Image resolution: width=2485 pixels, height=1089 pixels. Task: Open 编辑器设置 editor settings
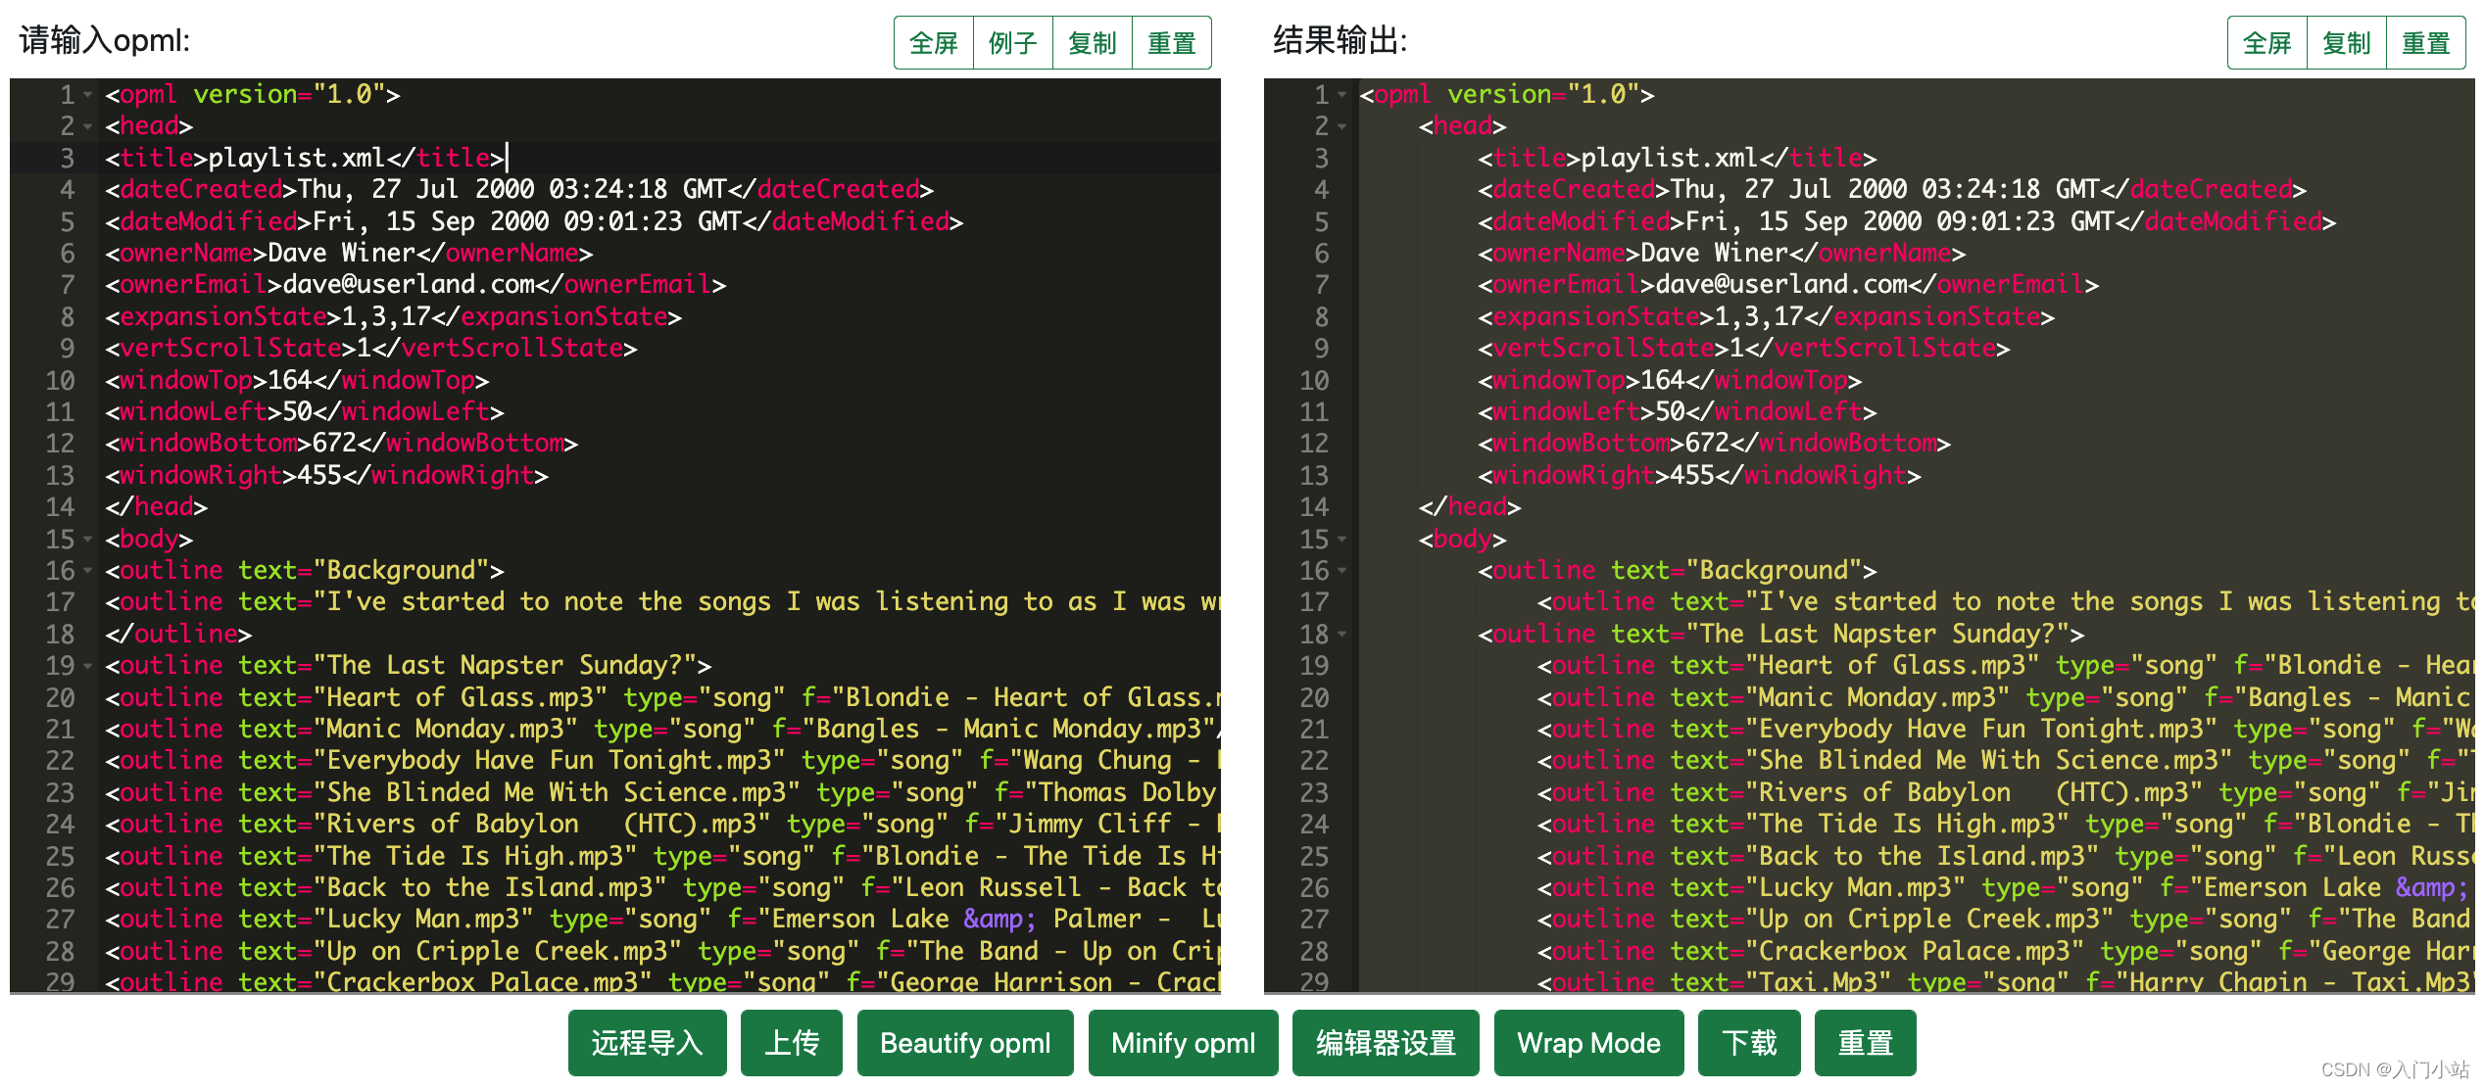[x=1386, y=1043]
